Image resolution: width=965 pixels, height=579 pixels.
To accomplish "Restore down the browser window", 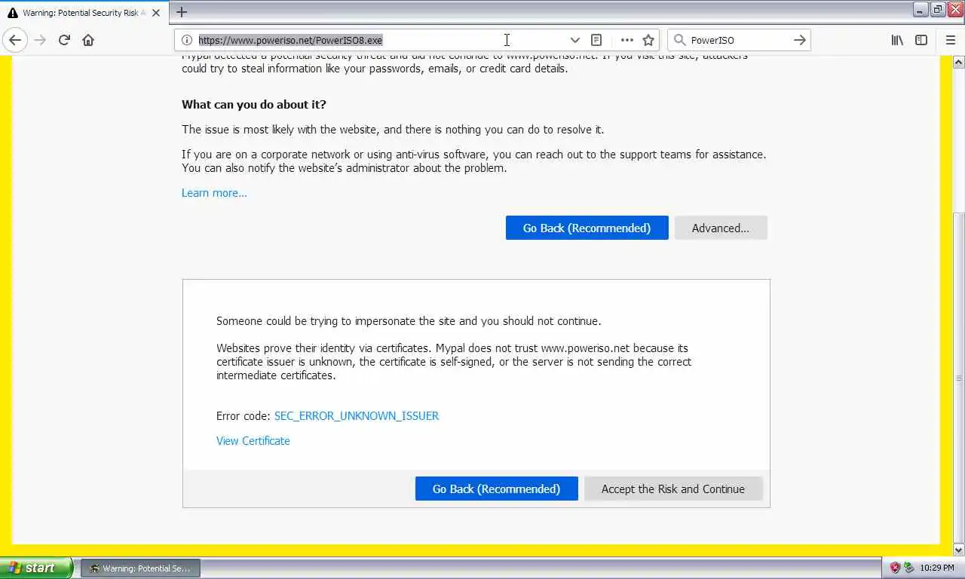I will (x=938, y=9).
